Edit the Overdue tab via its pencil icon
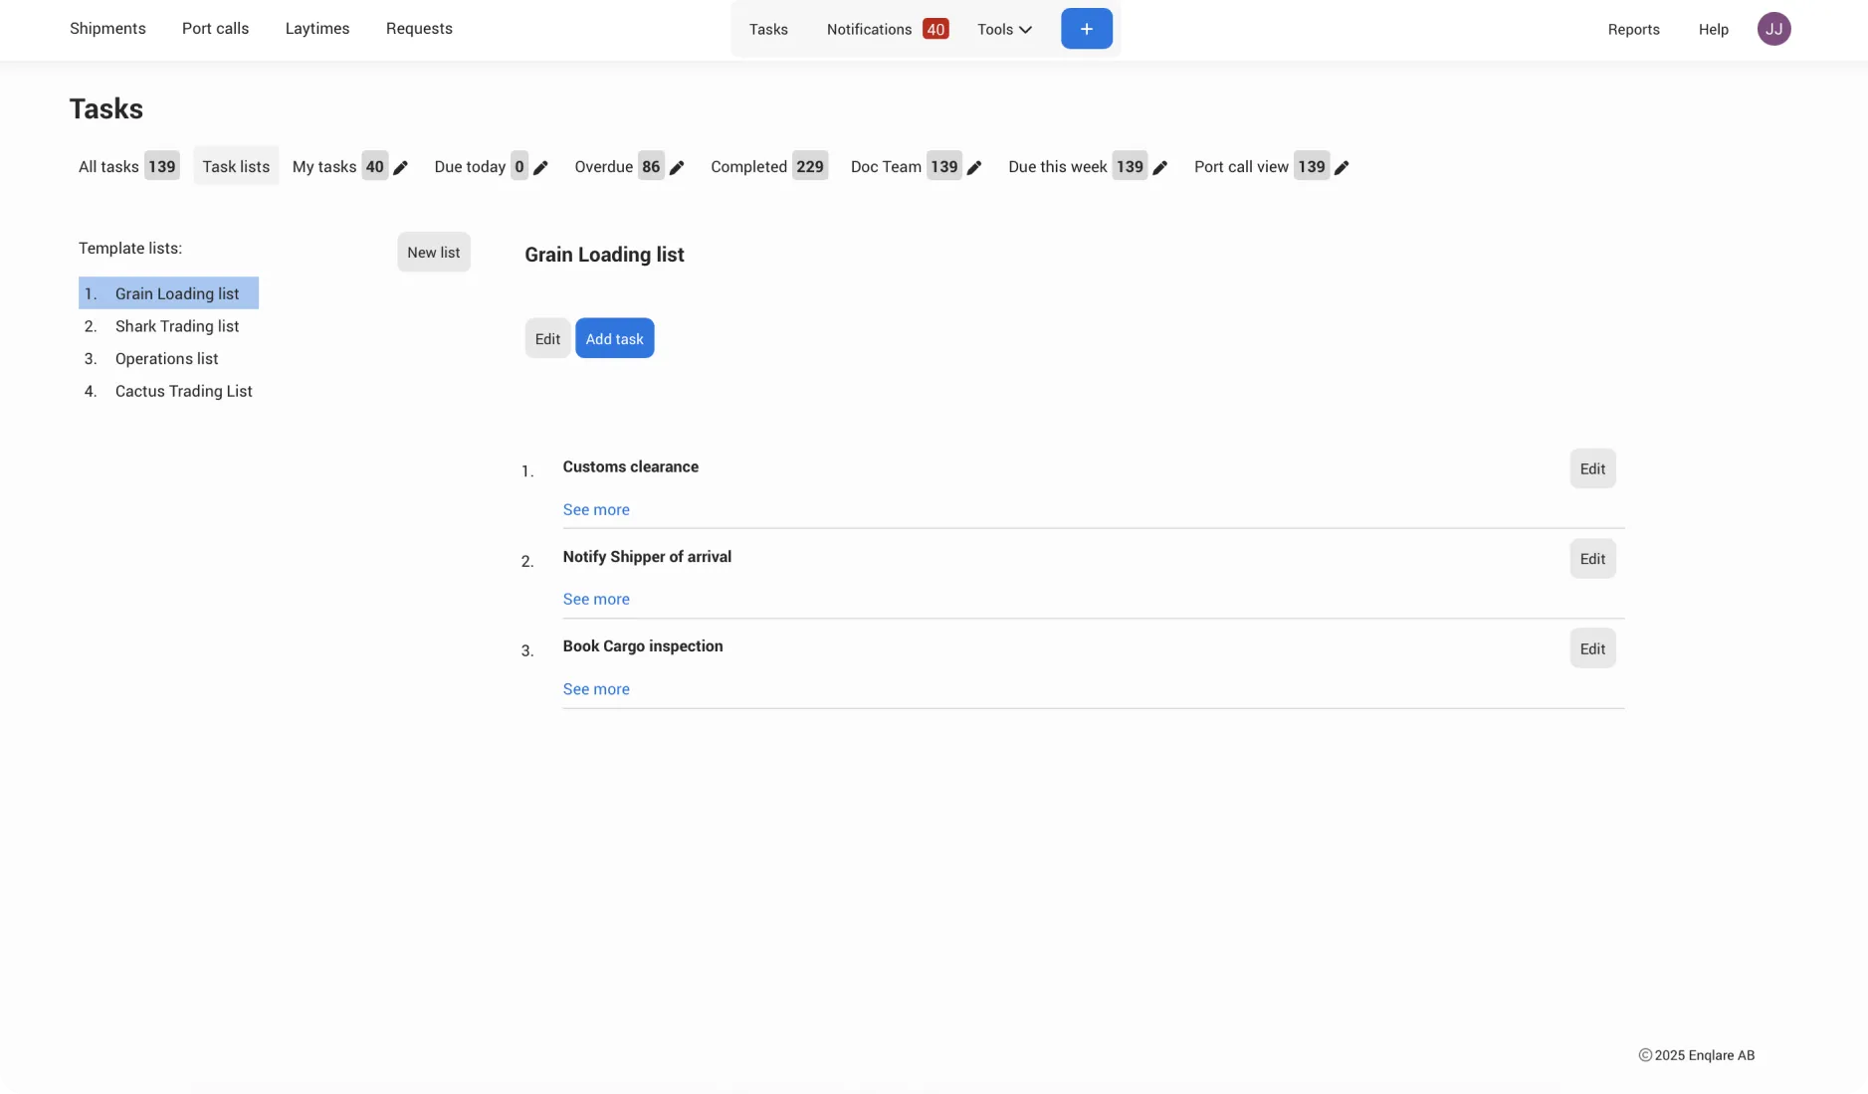 pos(677,168)
